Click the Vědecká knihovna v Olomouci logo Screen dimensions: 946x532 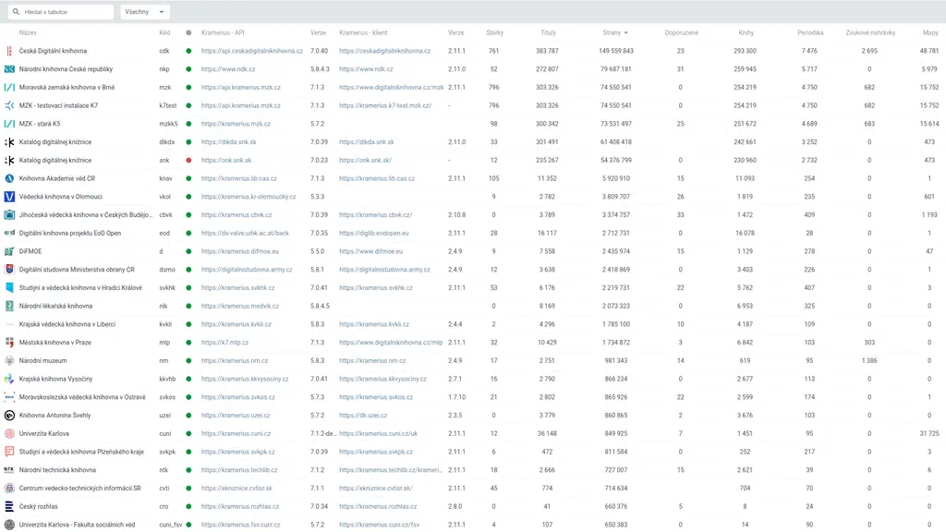[9, 197]
